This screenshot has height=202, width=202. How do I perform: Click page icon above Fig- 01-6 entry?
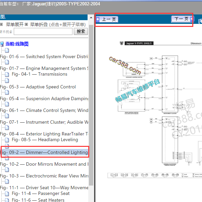tap(7, 50)
